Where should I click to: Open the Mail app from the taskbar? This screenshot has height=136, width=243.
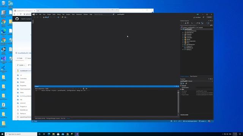(63, 134)
